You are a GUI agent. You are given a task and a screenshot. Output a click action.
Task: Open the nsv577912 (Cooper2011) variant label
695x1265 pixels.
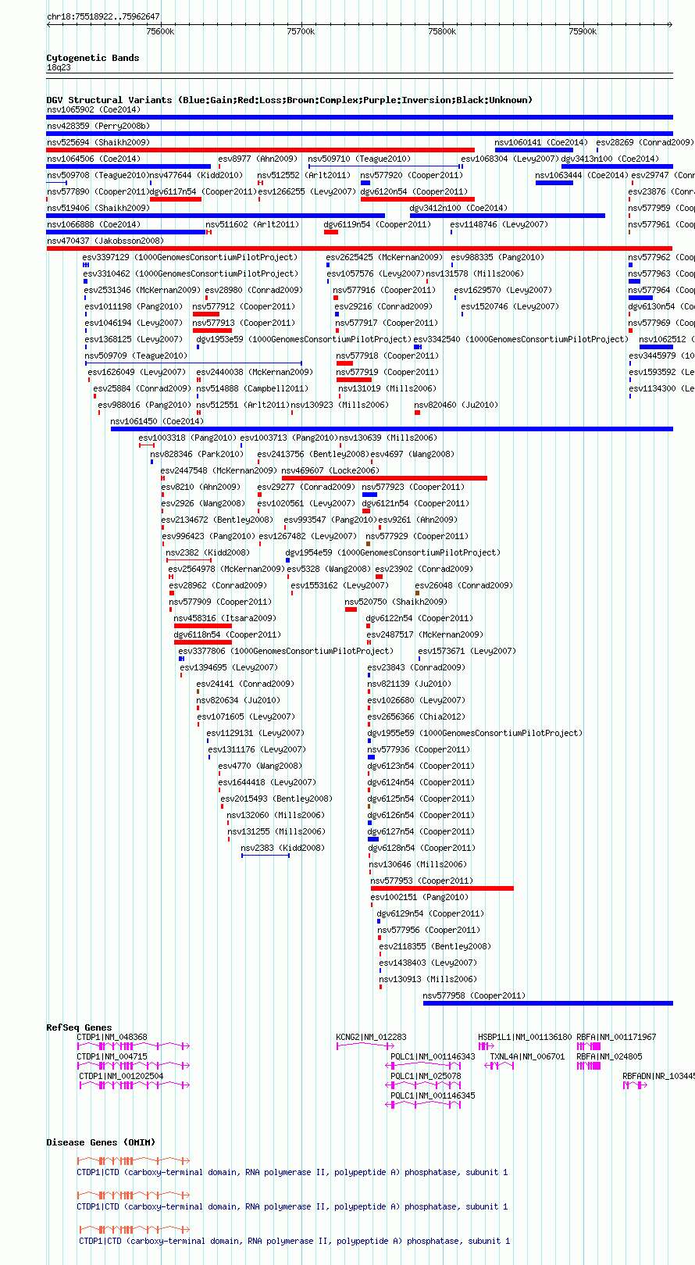[x=244, y=306]
